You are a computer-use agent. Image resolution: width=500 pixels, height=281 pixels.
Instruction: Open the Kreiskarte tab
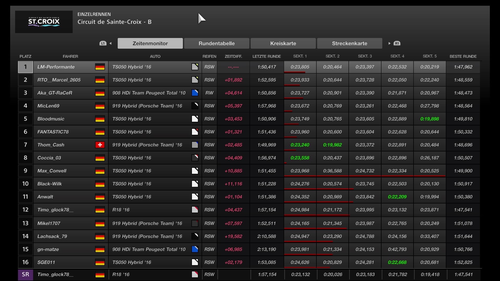coord(283,43)
